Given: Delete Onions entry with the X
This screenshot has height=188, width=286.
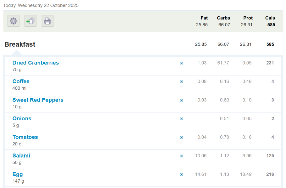Looking at the screenshot, I should pyautogui.click(x=181, y=119).
